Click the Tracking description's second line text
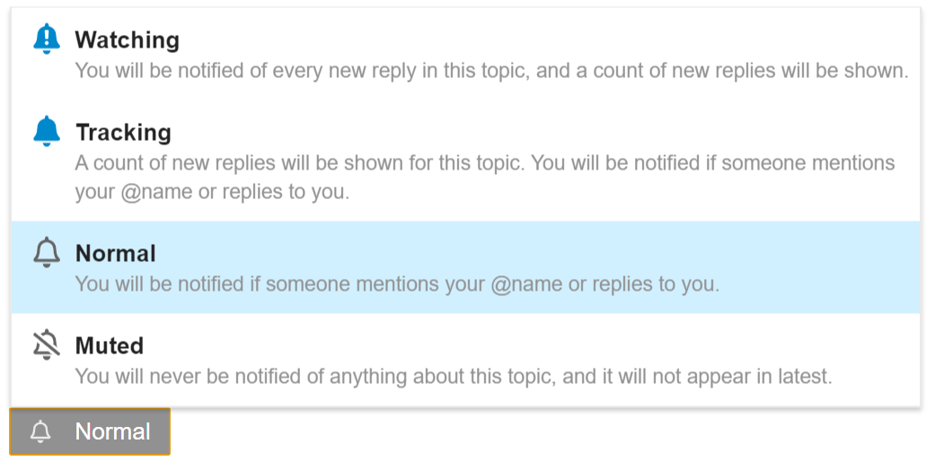 tap(211, 192)
